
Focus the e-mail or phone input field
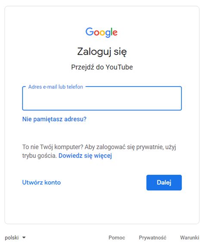(x=102, y=98)
